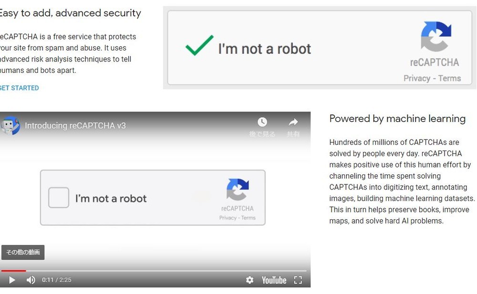Open the GET STARTED link
The image size is (477, 294).
coord(18,88)
